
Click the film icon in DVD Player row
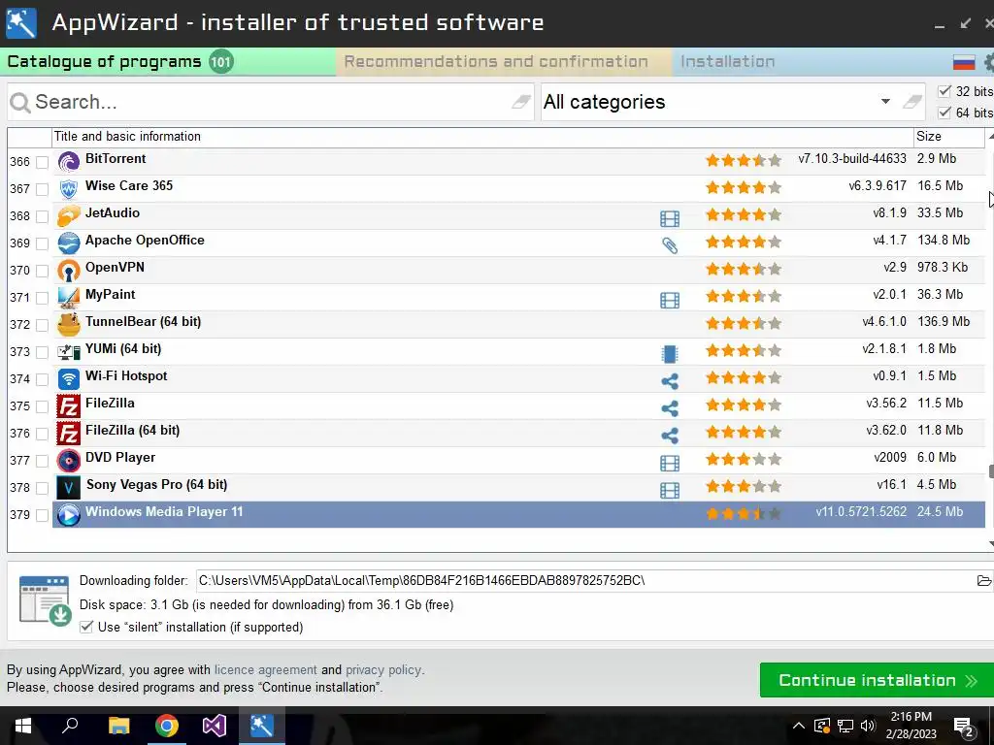(x=670, y=463)
